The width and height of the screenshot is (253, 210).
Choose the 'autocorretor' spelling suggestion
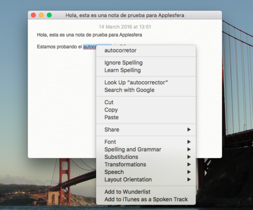pos(146,51)
